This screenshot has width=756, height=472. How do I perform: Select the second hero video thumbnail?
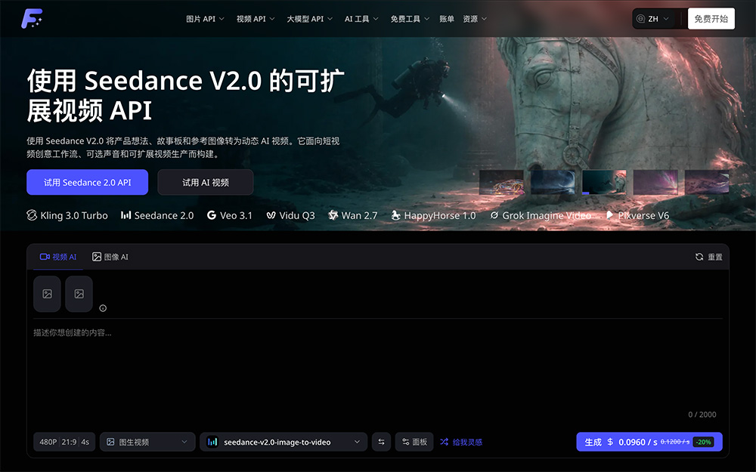coord(553,182)
